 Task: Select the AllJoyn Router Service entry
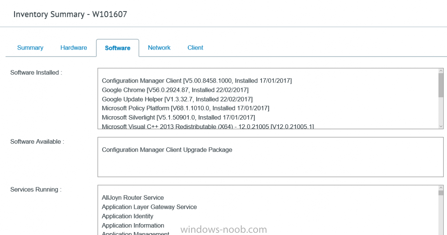tap(133, 197)
